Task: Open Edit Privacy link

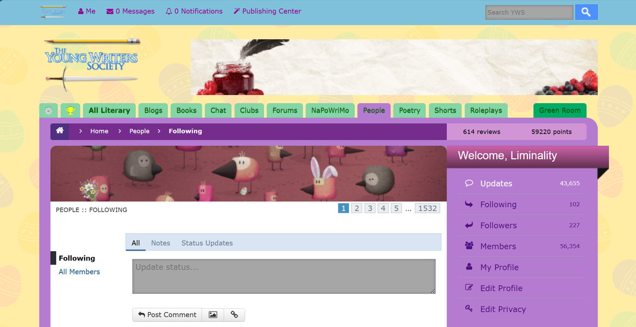Action: (503, 309)
